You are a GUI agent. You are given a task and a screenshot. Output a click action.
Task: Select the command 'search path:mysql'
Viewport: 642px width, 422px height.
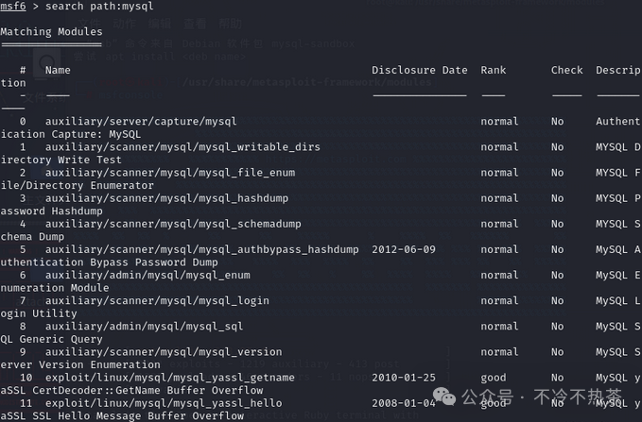point(99,6)
